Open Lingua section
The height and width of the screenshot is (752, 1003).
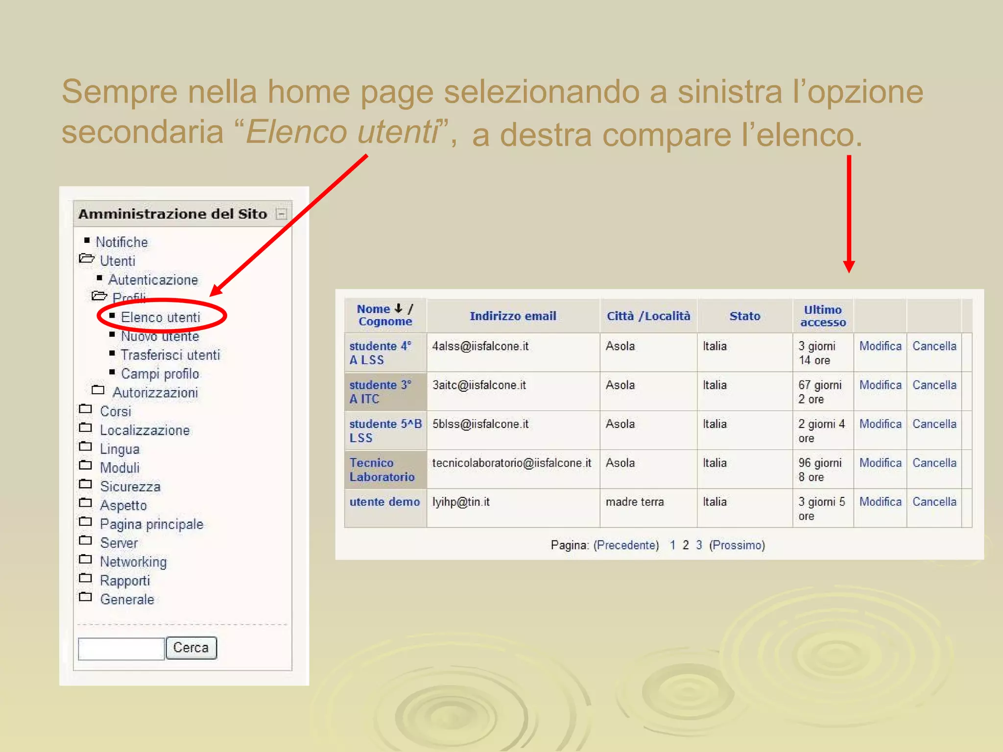[x=120, y=449]
